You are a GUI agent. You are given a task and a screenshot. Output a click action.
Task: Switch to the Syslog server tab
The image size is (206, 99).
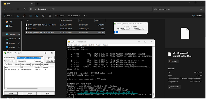coord(36,64)
